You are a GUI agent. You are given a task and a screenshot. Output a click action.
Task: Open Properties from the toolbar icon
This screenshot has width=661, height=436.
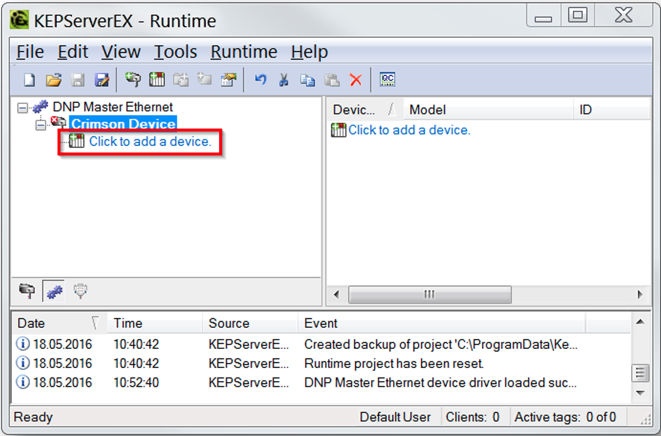(229, 79)
